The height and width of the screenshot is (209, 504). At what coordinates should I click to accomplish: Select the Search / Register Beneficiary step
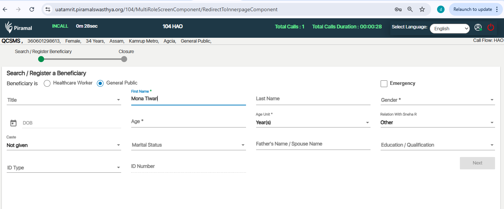pos(41,59)
